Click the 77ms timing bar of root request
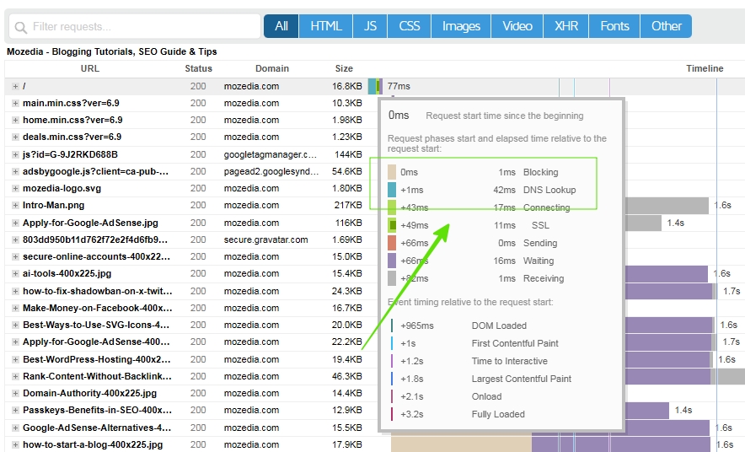Screen dimensions: 745x452 (375, 87)
